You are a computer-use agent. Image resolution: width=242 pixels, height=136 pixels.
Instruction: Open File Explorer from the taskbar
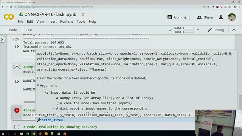pos(22,134)
